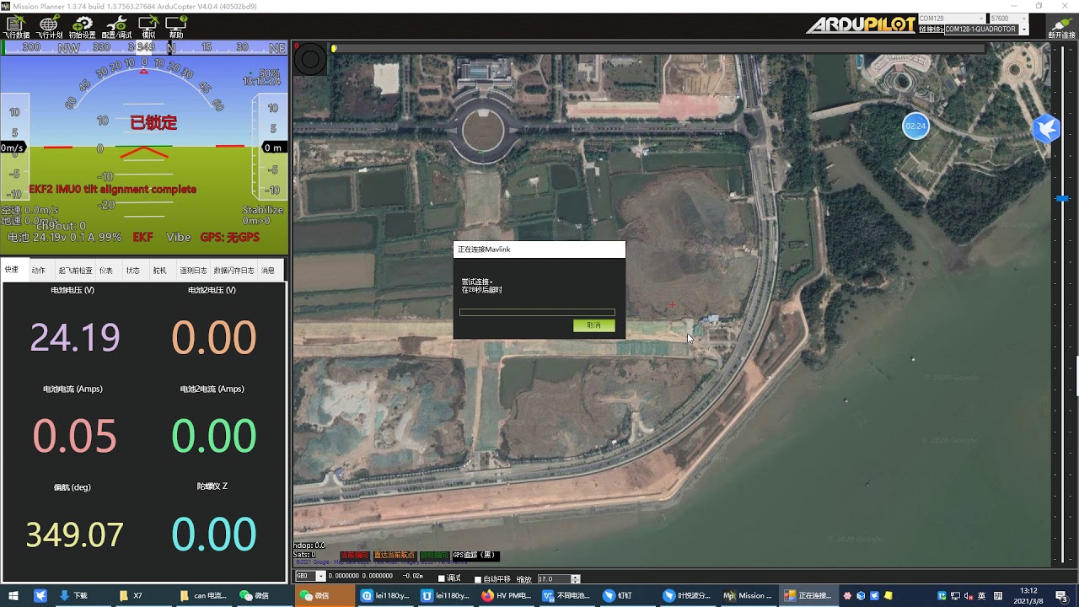The image size is (1079, 607).
Task: Cancel the Mavlink connection with 取消
Action: click(594, 325)
